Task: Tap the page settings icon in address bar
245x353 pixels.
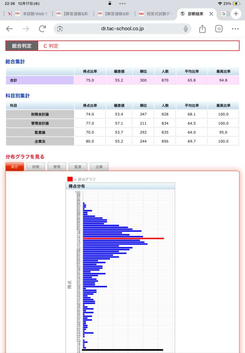Action: click(x=60, y=29)
